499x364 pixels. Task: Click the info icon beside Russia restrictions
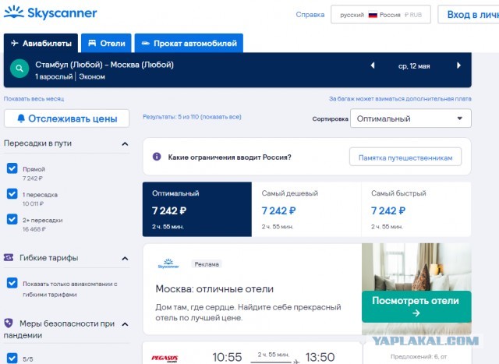point(157,157)
